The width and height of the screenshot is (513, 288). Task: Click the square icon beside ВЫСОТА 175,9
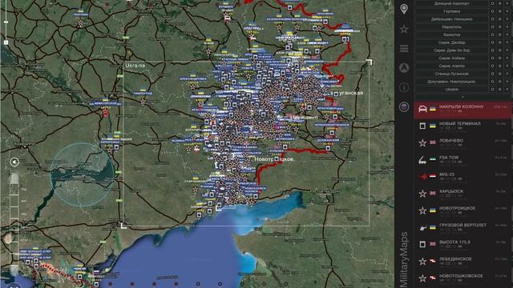pos(422,244)
